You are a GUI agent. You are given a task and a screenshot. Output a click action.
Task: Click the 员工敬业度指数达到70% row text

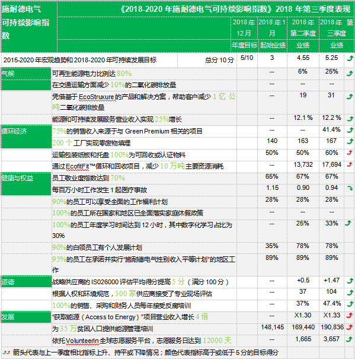pyautogui.click(x=88, y=178)
